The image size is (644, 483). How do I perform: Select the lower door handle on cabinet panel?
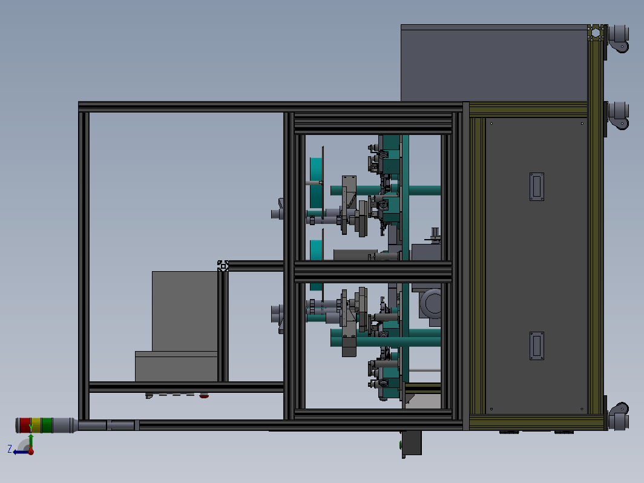pyautogui.click(x=537, y=346)
